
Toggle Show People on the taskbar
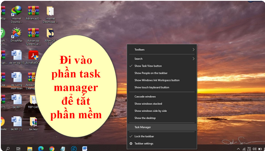coord(162,73)
